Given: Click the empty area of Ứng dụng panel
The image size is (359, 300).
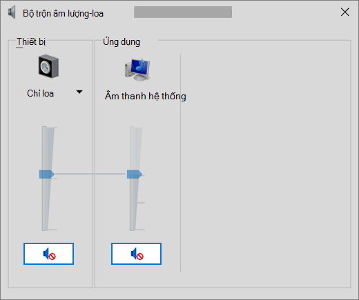Looking at the screenshot, I should pos(264,163).
